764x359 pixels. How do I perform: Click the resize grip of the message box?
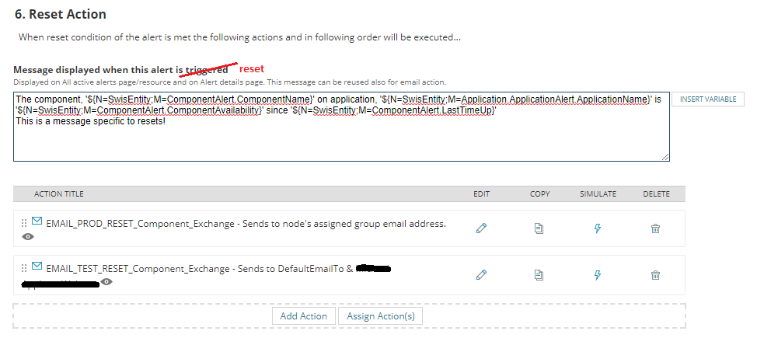665,157
